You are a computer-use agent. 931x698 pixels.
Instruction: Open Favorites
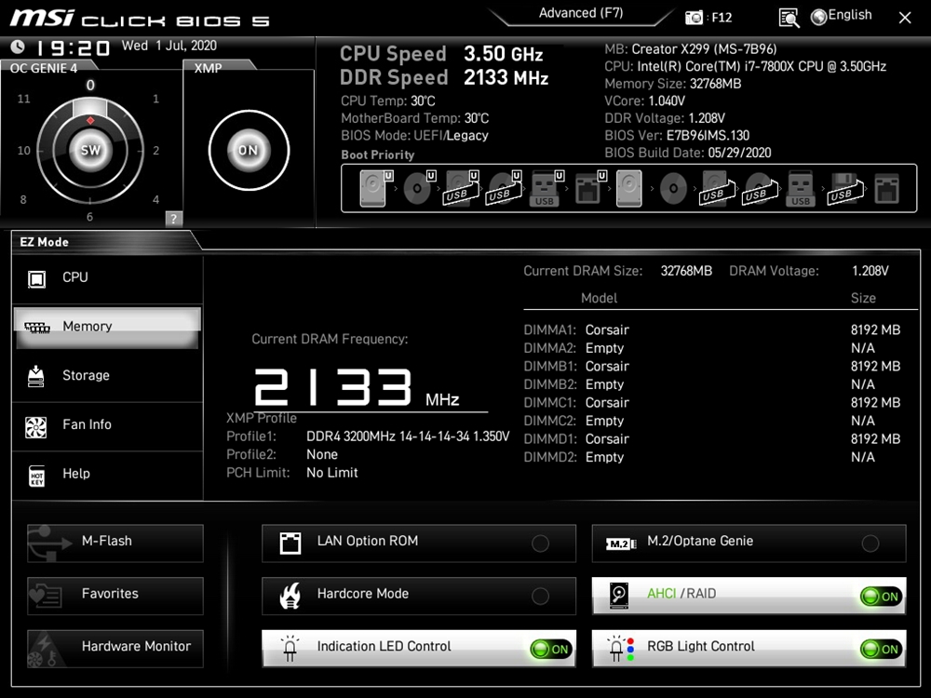coord(115,596)
